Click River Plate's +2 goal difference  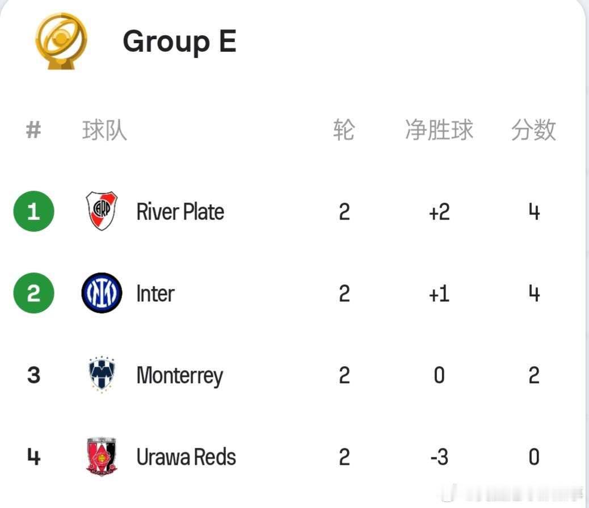point(439,212)
